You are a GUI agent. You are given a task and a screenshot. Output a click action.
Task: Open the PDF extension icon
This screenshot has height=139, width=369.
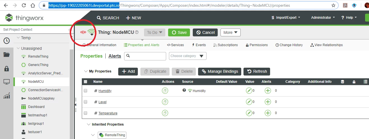(x=345, y=5)
